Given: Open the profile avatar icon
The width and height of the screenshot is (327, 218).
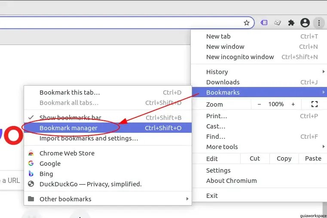Looking at the screenshot, I should click(x=305, y=23).
